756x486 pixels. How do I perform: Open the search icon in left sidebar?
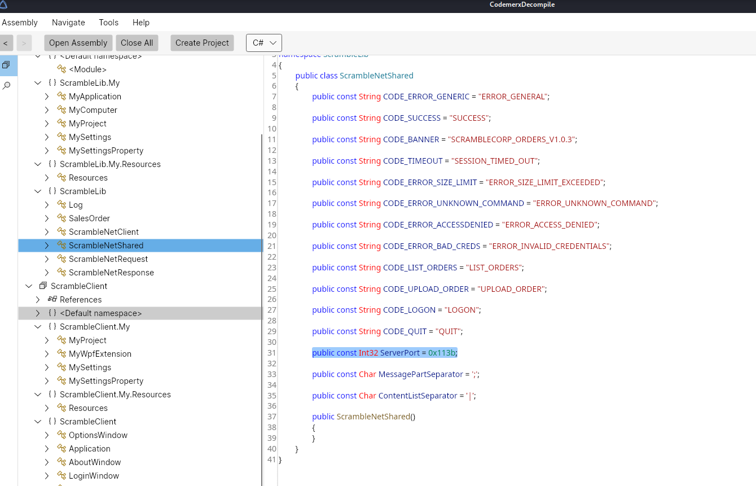click(6, 86)
